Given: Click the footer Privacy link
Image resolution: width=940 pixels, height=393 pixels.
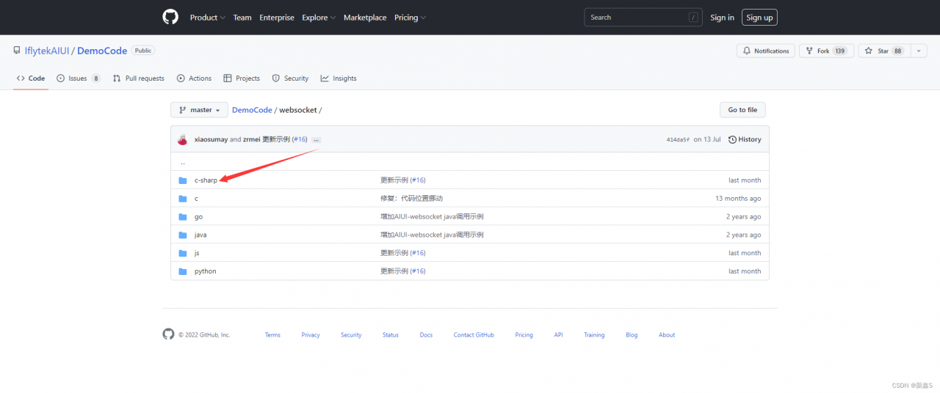Looking at the screenshot, I should (311, 335).
